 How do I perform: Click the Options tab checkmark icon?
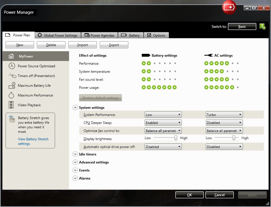click(x=149, y=35)
